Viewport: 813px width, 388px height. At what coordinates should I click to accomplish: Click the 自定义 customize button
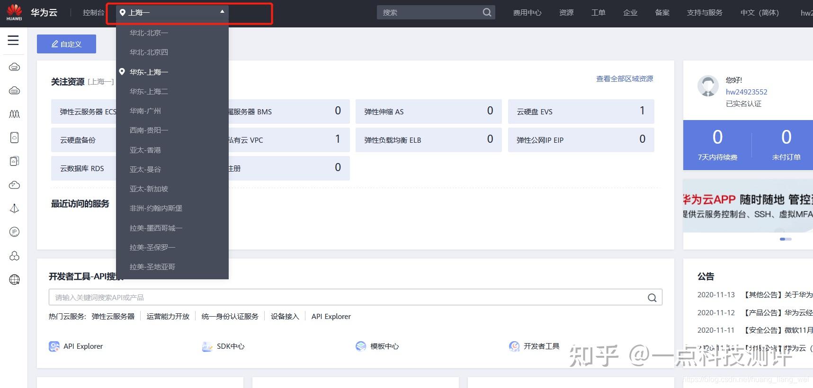click(x=66, y=44)
